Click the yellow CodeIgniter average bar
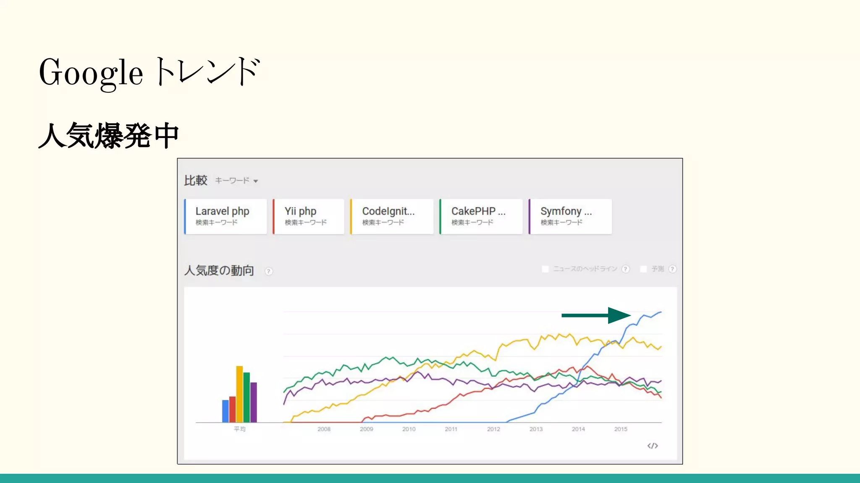860x483 pixels. [239, 394]
